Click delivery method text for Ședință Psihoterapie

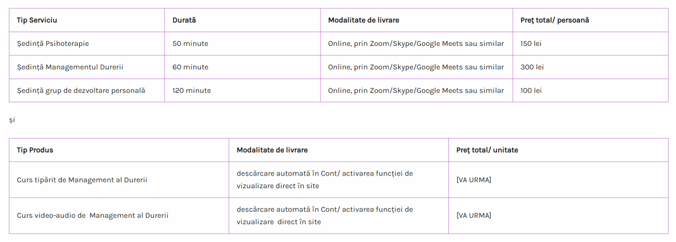416,44
